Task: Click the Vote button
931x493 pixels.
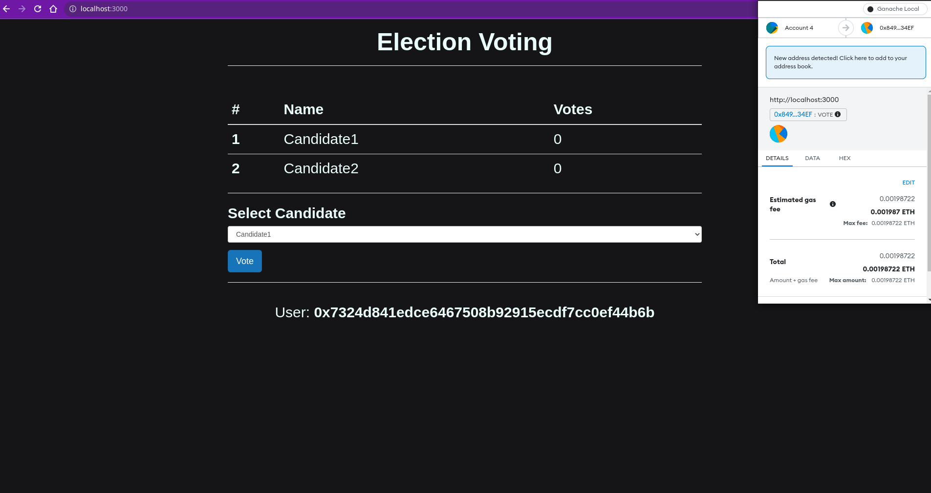Action: point(244,261)
